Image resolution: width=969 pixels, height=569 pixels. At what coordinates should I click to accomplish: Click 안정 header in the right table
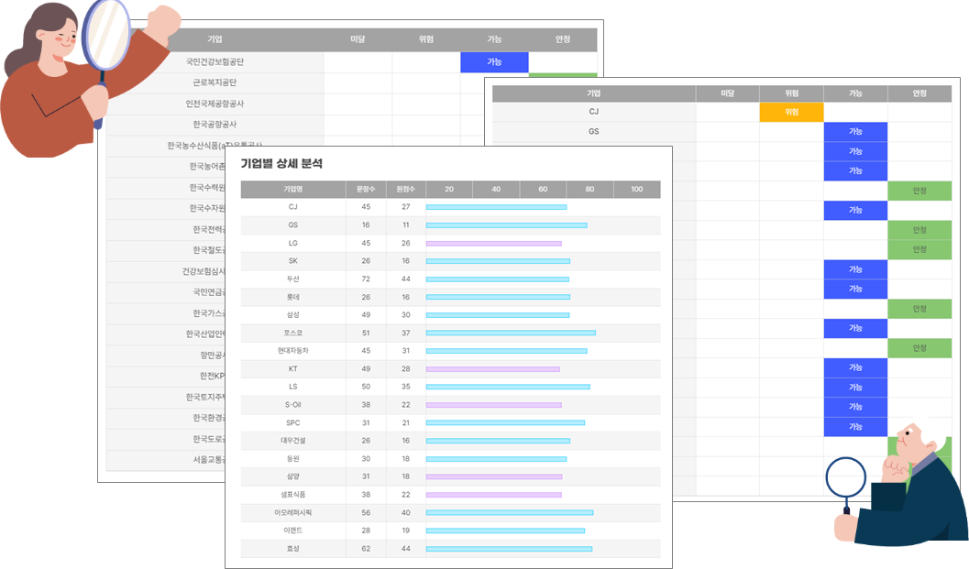coord(919,93)
